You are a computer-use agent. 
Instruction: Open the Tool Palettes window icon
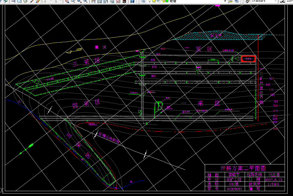106,1
